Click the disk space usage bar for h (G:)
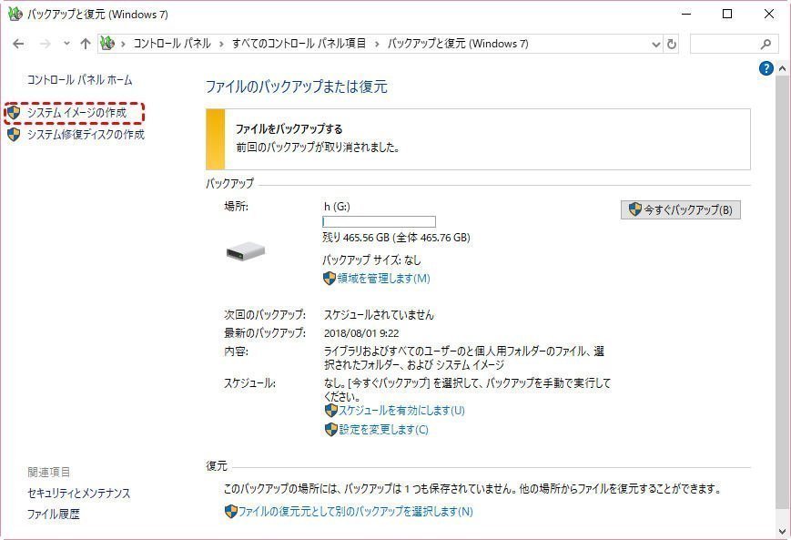This screenshot has width=791, height=540. [379, 221]
